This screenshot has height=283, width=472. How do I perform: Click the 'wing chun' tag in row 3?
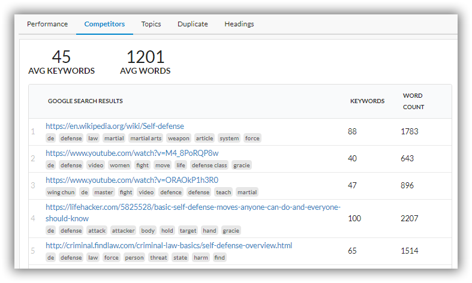click(61, 192)
